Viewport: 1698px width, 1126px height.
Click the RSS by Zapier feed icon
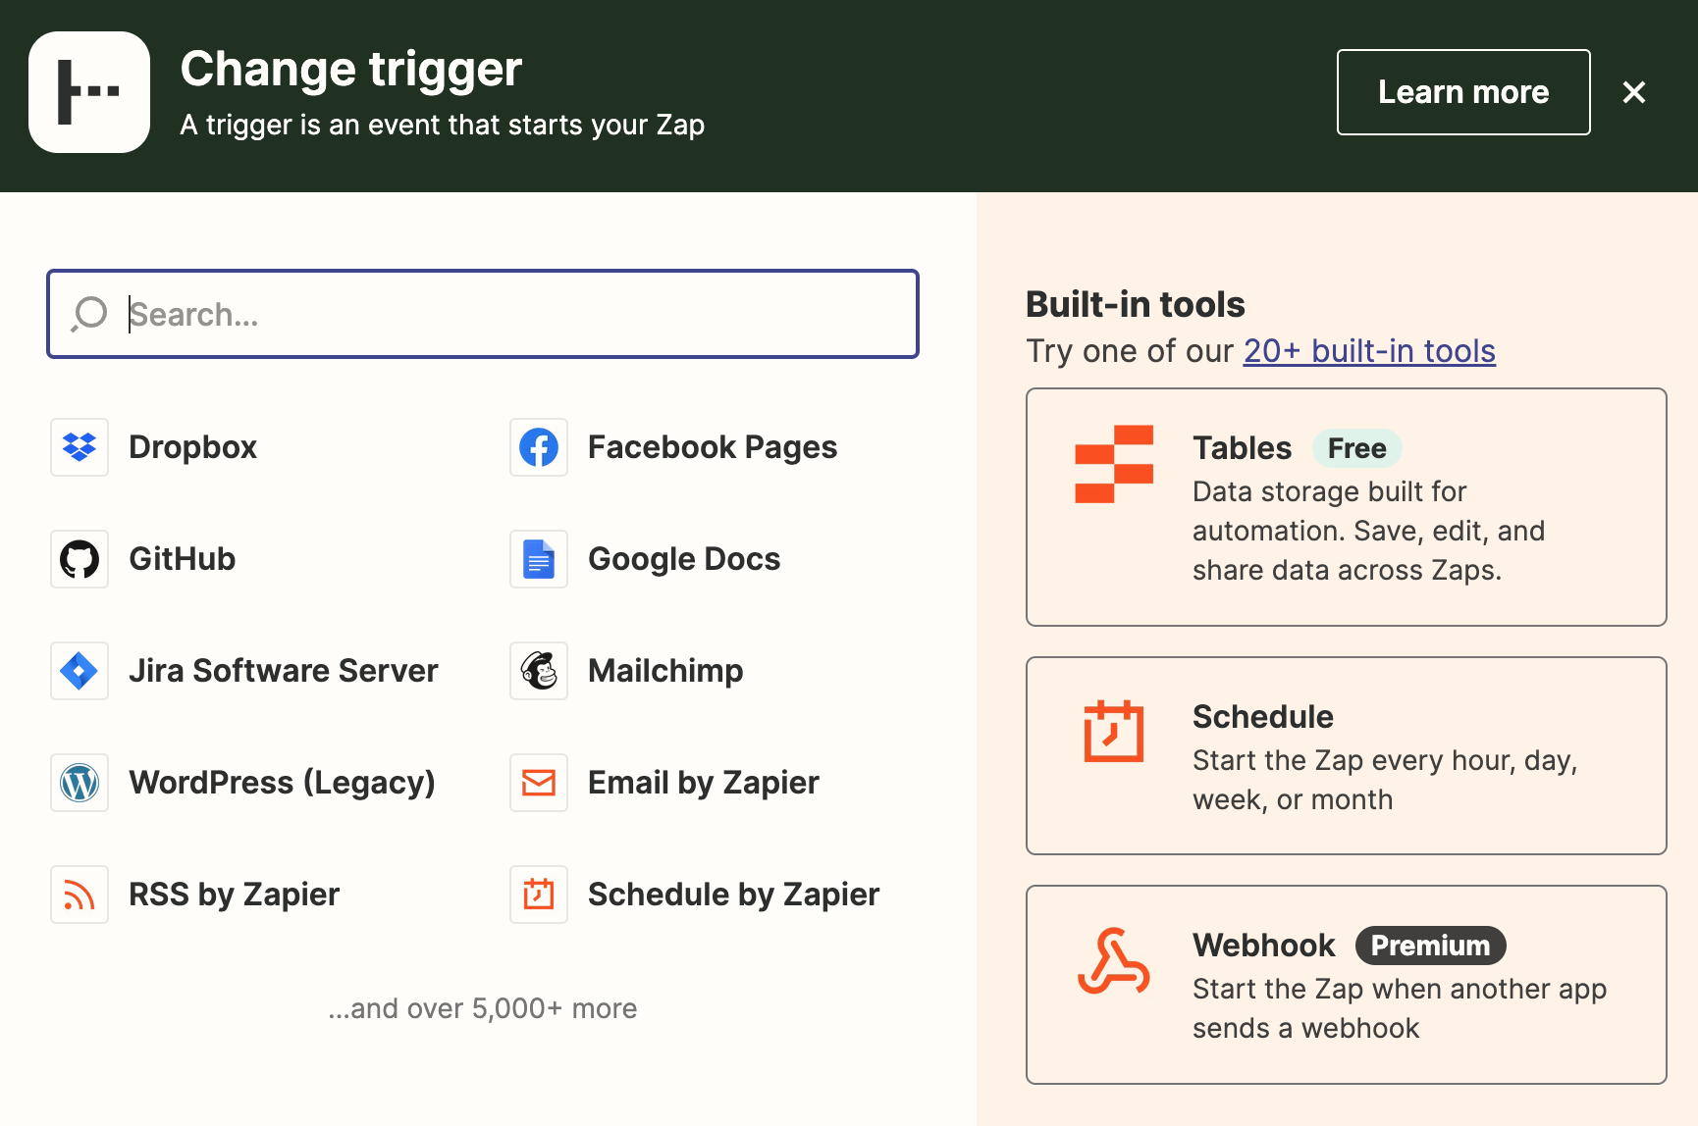tap(80, 895)
